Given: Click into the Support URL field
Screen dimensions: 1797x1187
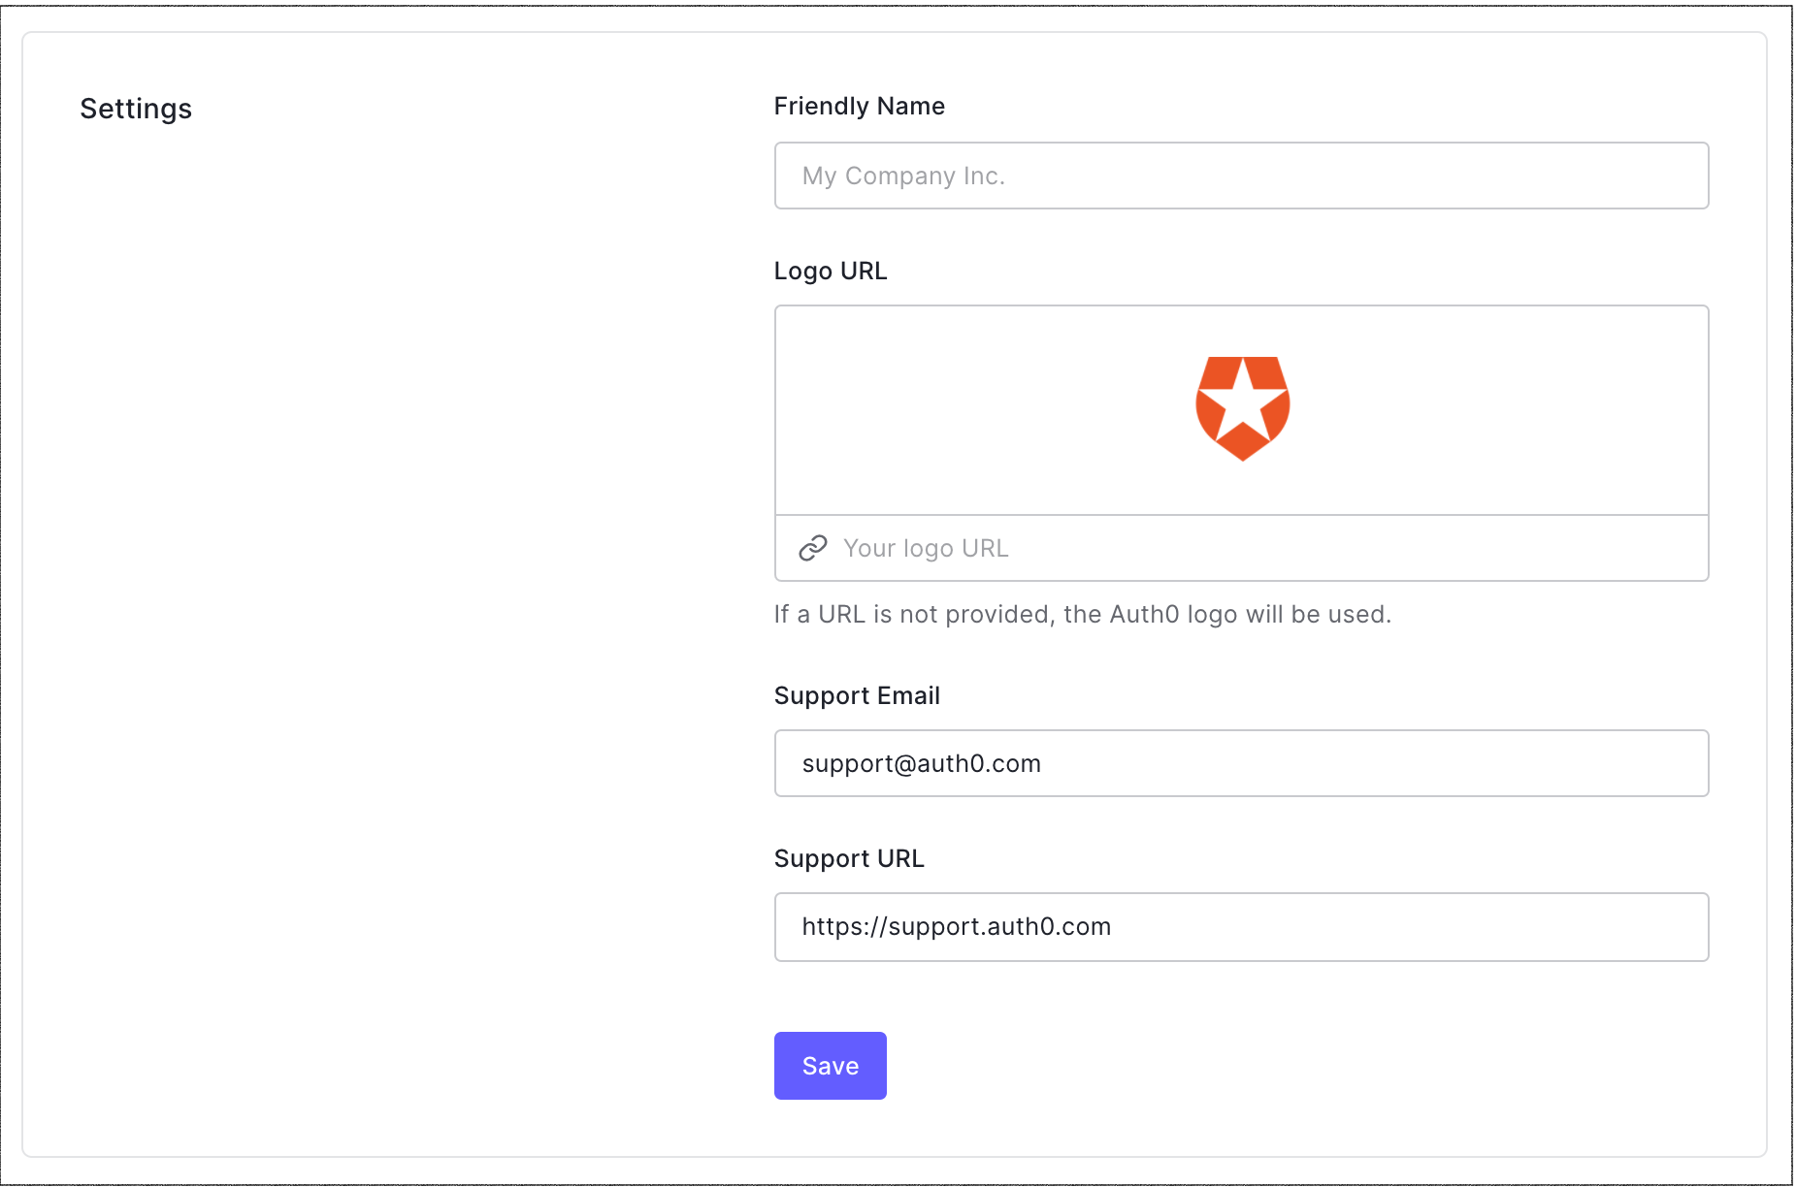Looking at the screenshot, I should [1241, 927].
